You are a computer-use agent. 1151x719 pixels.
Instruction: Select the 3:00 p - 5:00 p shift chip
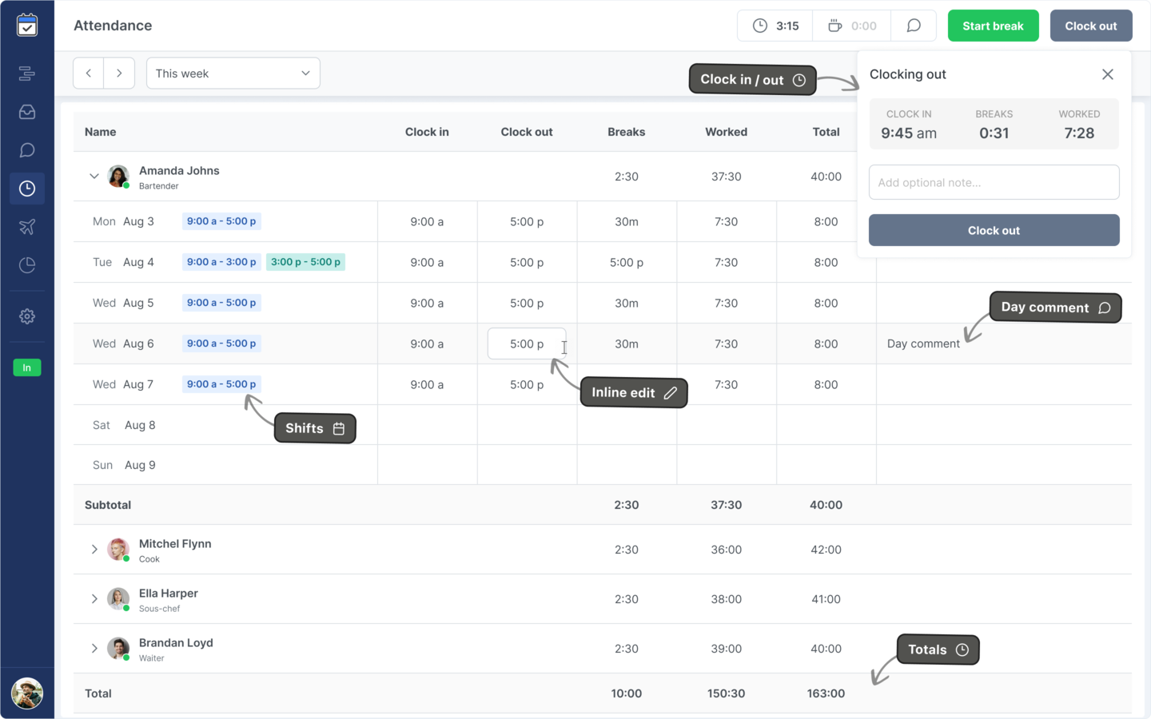[x=305, y=261]
